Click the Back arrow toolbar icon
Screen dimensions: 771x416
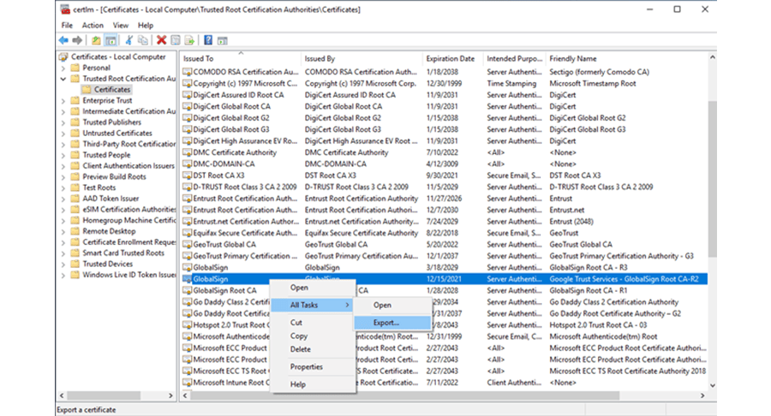[x=63, y=40]
